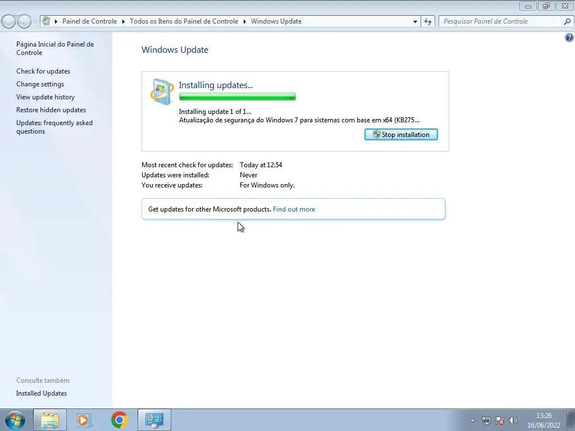
Task: Select Windows Update breadcrumb
Action: click(276, 21)
